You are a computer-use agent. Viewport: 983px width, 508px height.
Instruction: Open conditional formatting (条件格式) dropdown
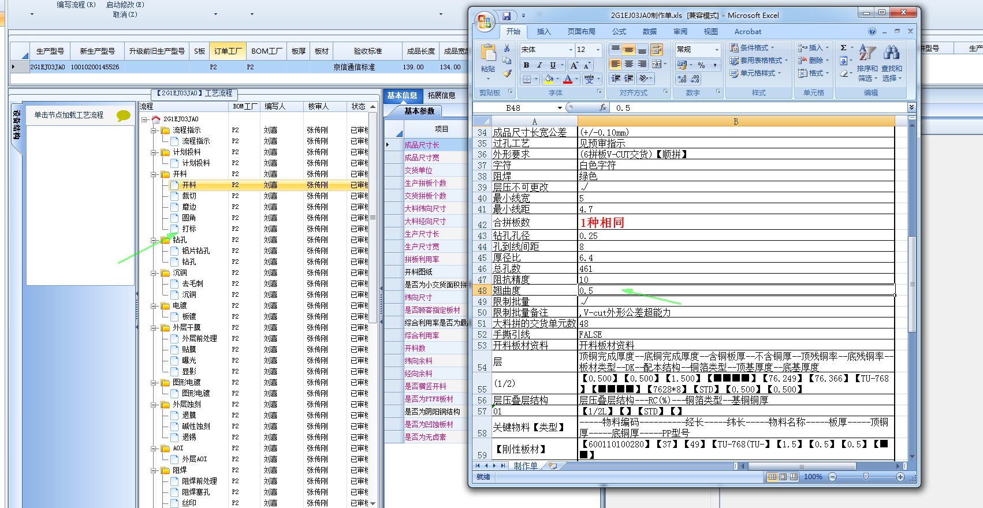[752, 48]
